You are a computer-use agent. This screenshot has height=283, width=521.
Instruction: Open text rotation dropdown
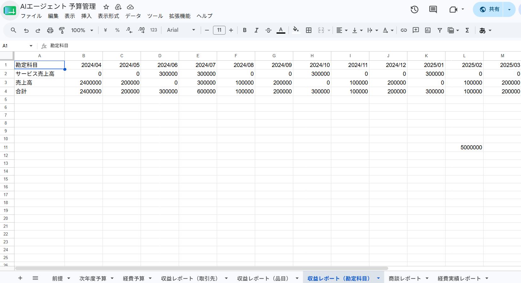coord(388,30)
